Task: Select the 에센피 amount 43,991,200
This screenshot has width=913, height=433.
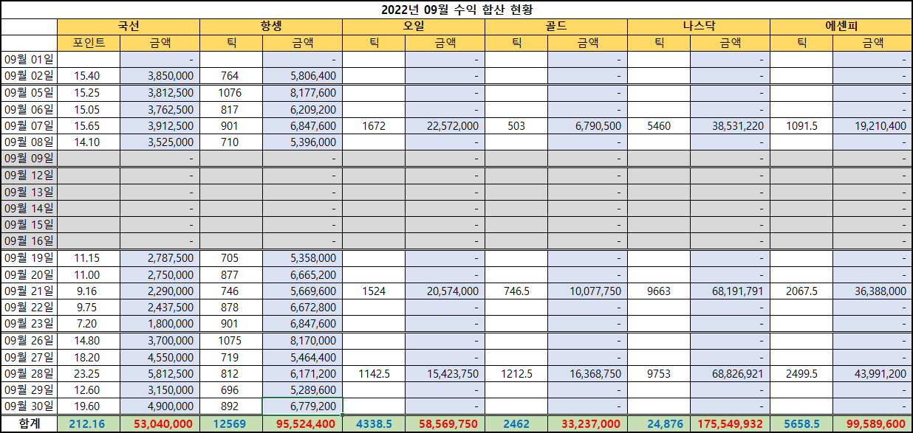Action: 872,374
